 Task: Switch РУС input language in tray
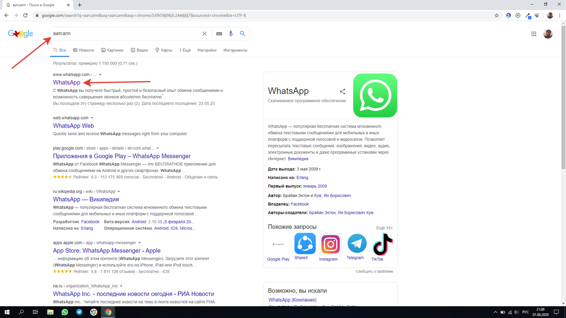pos(525,312)
